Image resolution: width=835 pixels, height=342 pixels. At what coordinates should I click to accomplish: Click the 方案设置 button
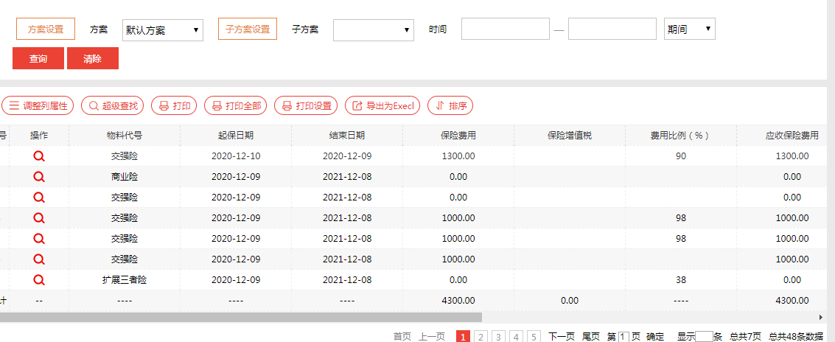point(46,29)
